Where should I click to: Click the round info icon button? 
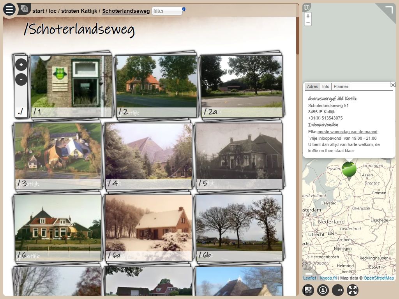(x=323, y=290)
